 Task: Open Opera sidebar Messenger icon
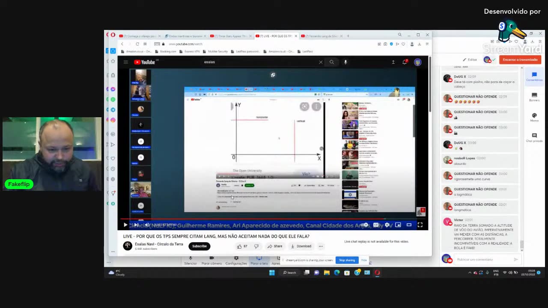click(x=113, y=89)
